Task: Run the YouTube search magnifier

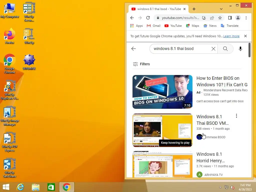Action: pos(225,49)
